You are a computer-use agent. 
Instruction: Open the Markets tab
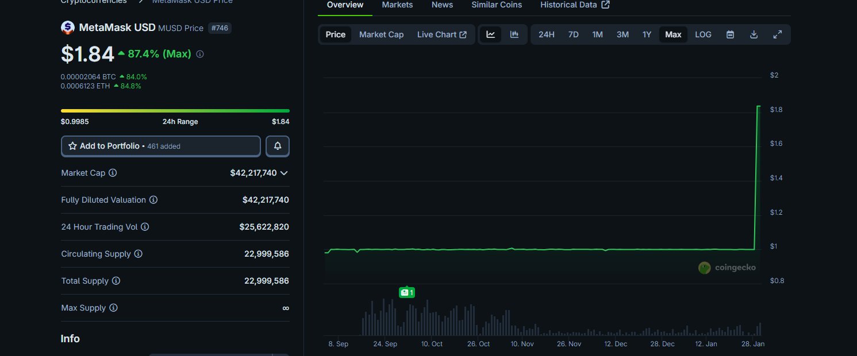[397, 5]
